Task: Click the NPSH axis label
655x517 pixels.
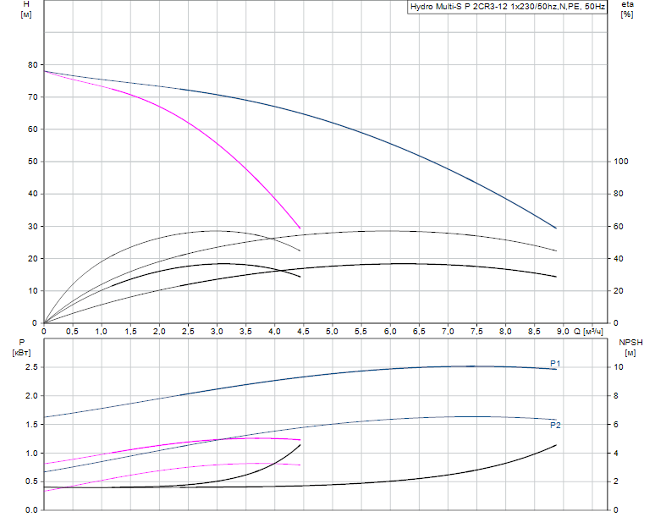Action: pyautogui.click(x=630, y=342)
